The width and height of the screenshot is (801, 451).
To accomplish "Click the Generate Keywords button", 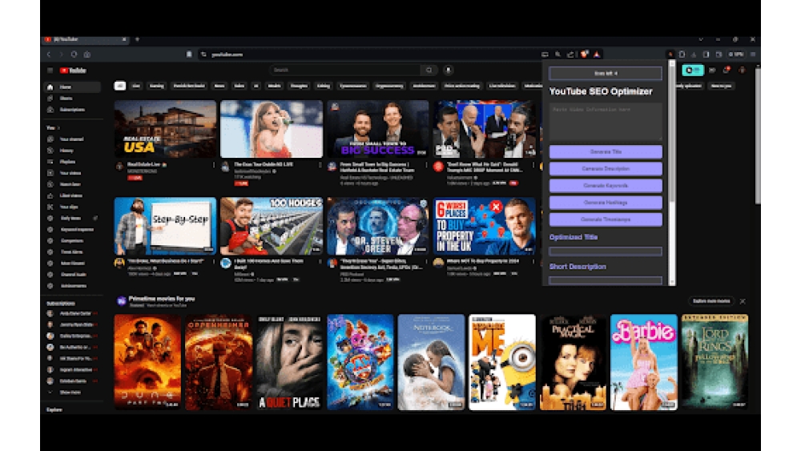I will coord(606,185).
